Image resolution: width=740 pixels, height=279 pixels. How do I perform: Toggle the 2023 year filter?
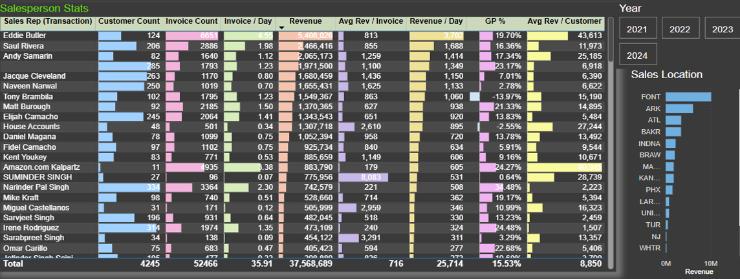click(x=722, y=28)
